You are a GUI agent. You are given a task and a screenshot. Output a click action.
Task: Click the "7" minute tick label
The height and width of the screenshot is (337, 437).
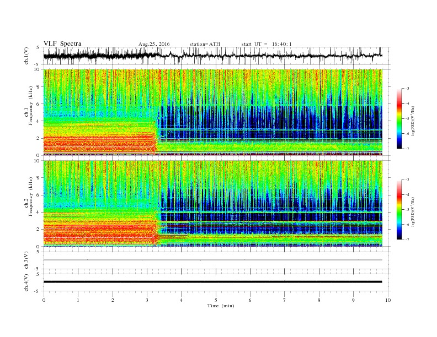(x=285, y=300)
